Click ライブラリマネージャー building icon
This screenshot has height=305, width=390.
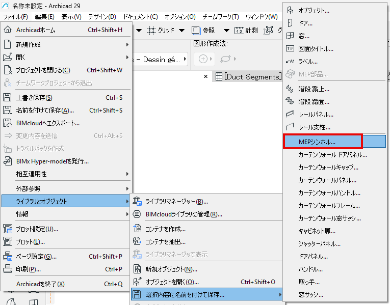137,201
